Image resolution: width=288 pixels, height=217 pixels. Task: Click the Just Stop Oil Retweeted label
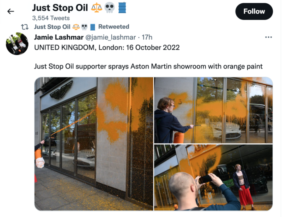pos(82,27)
